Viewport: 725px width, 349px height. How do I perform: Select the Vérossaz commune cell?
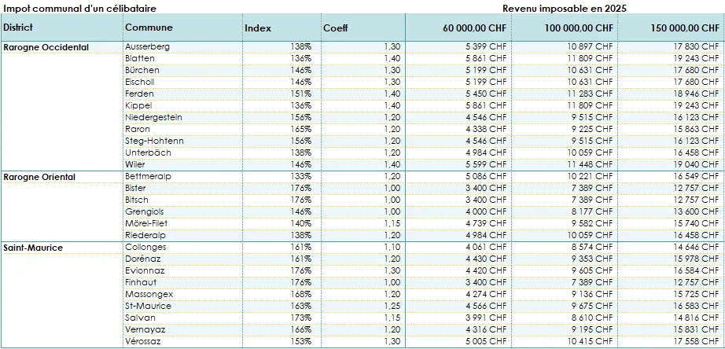(145, 341)
